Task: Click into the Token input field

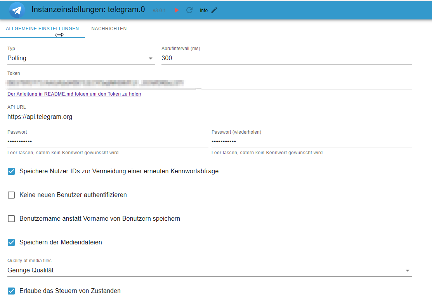Action: pos(210,83)
